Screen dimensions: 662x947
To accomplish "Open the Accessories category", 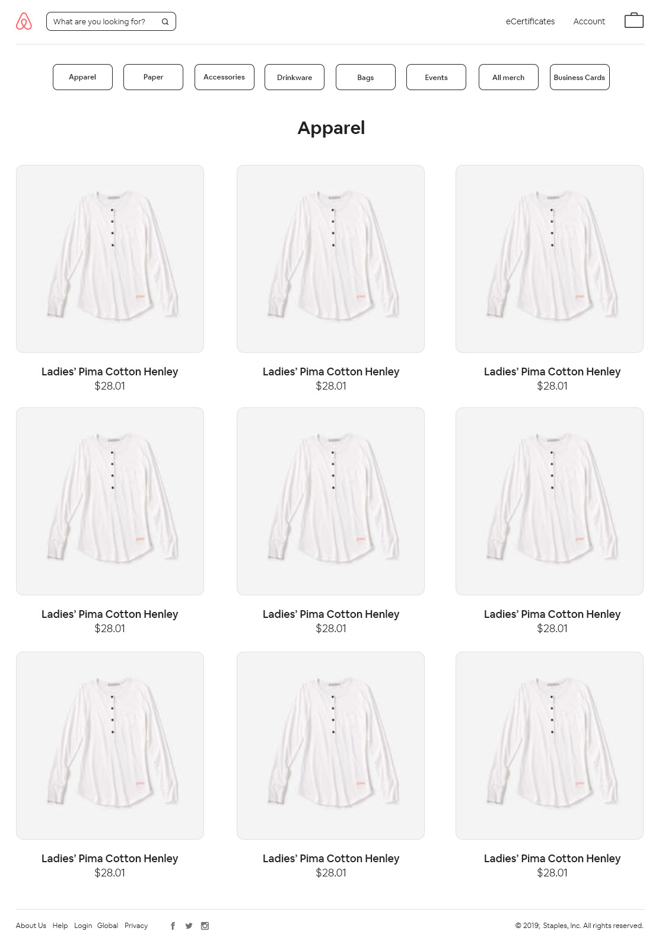I will 224,77.
